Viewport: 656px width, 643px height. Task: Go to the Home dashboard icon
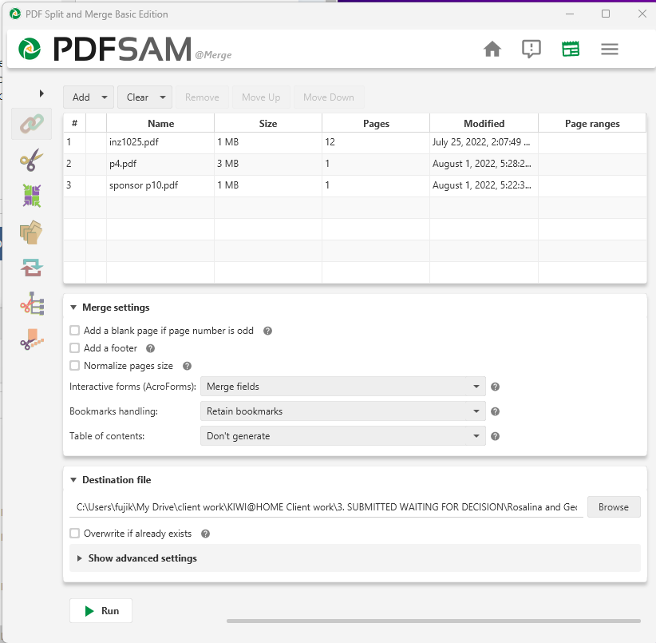(x=492, y=50)
